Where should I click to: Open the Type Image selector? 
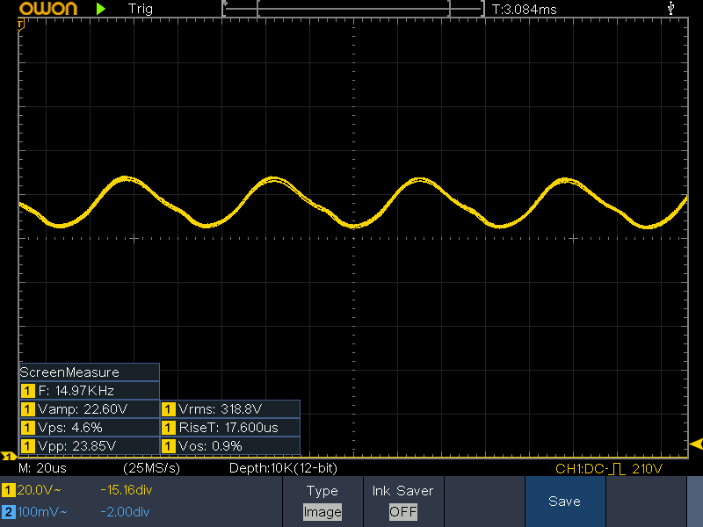pyautogui.click(x=322, y=511)
